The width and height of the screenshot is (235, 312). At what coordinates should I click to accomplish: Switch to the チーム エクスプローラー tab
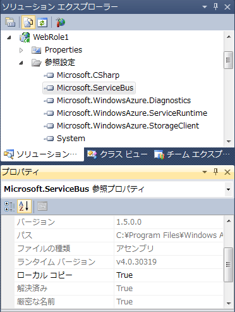pos(192,154)
